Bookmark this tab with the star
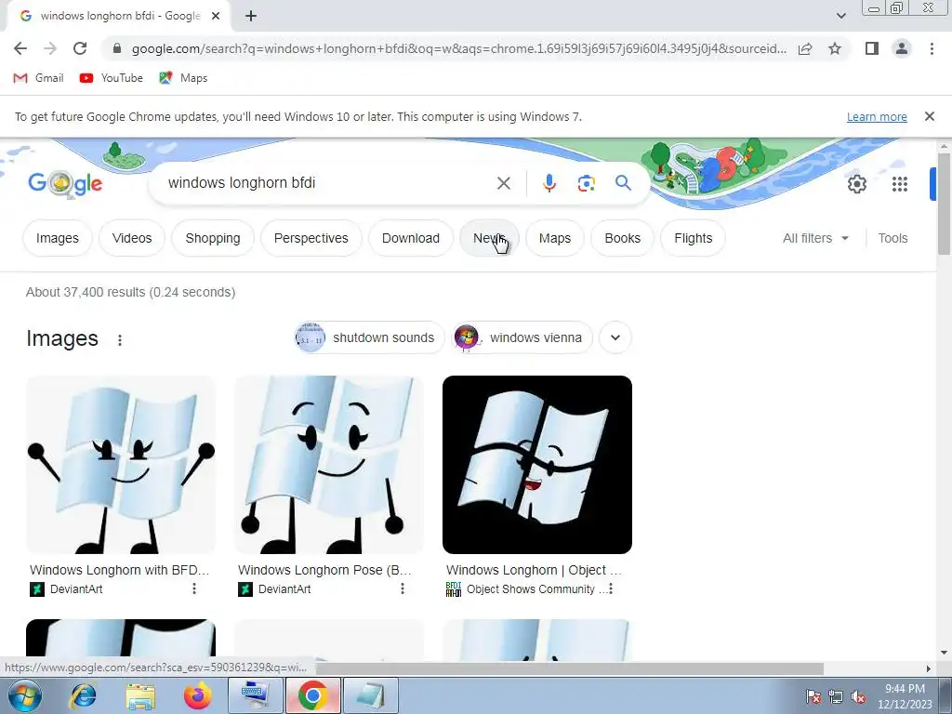952x714 pixels. [x=835, y=48]
